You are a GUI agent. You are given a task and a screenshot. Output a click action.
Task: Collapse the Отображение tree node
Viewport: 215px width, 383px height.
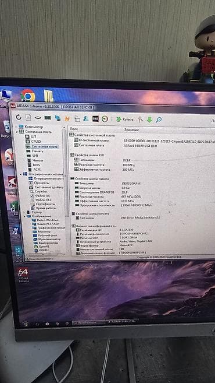(24, 216)
